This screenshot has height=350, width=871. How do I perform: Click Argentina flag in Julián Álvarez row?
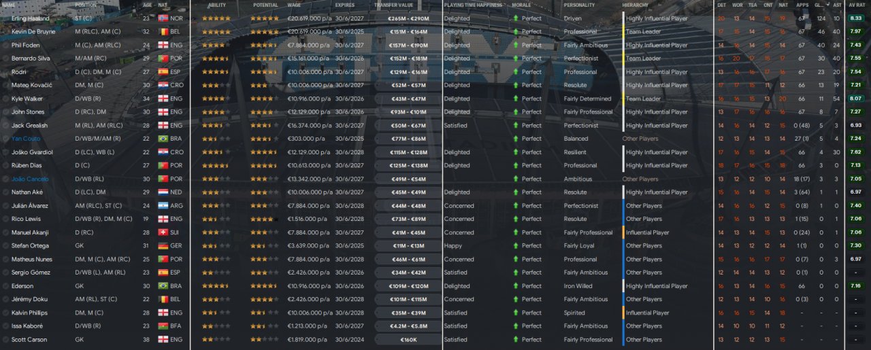click(x=163, y=206)
